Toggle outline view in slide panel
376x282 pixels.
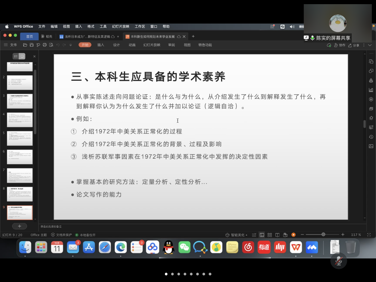pyautogui.click(x=16, y=56)
